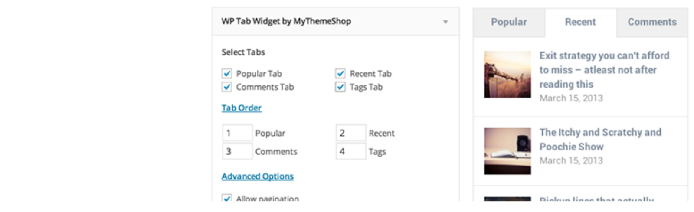Open the Itchy and Scratchy post thumbnail
This screenshot has height=212, width=694.
pyautogui.click(x=507, y=151)
